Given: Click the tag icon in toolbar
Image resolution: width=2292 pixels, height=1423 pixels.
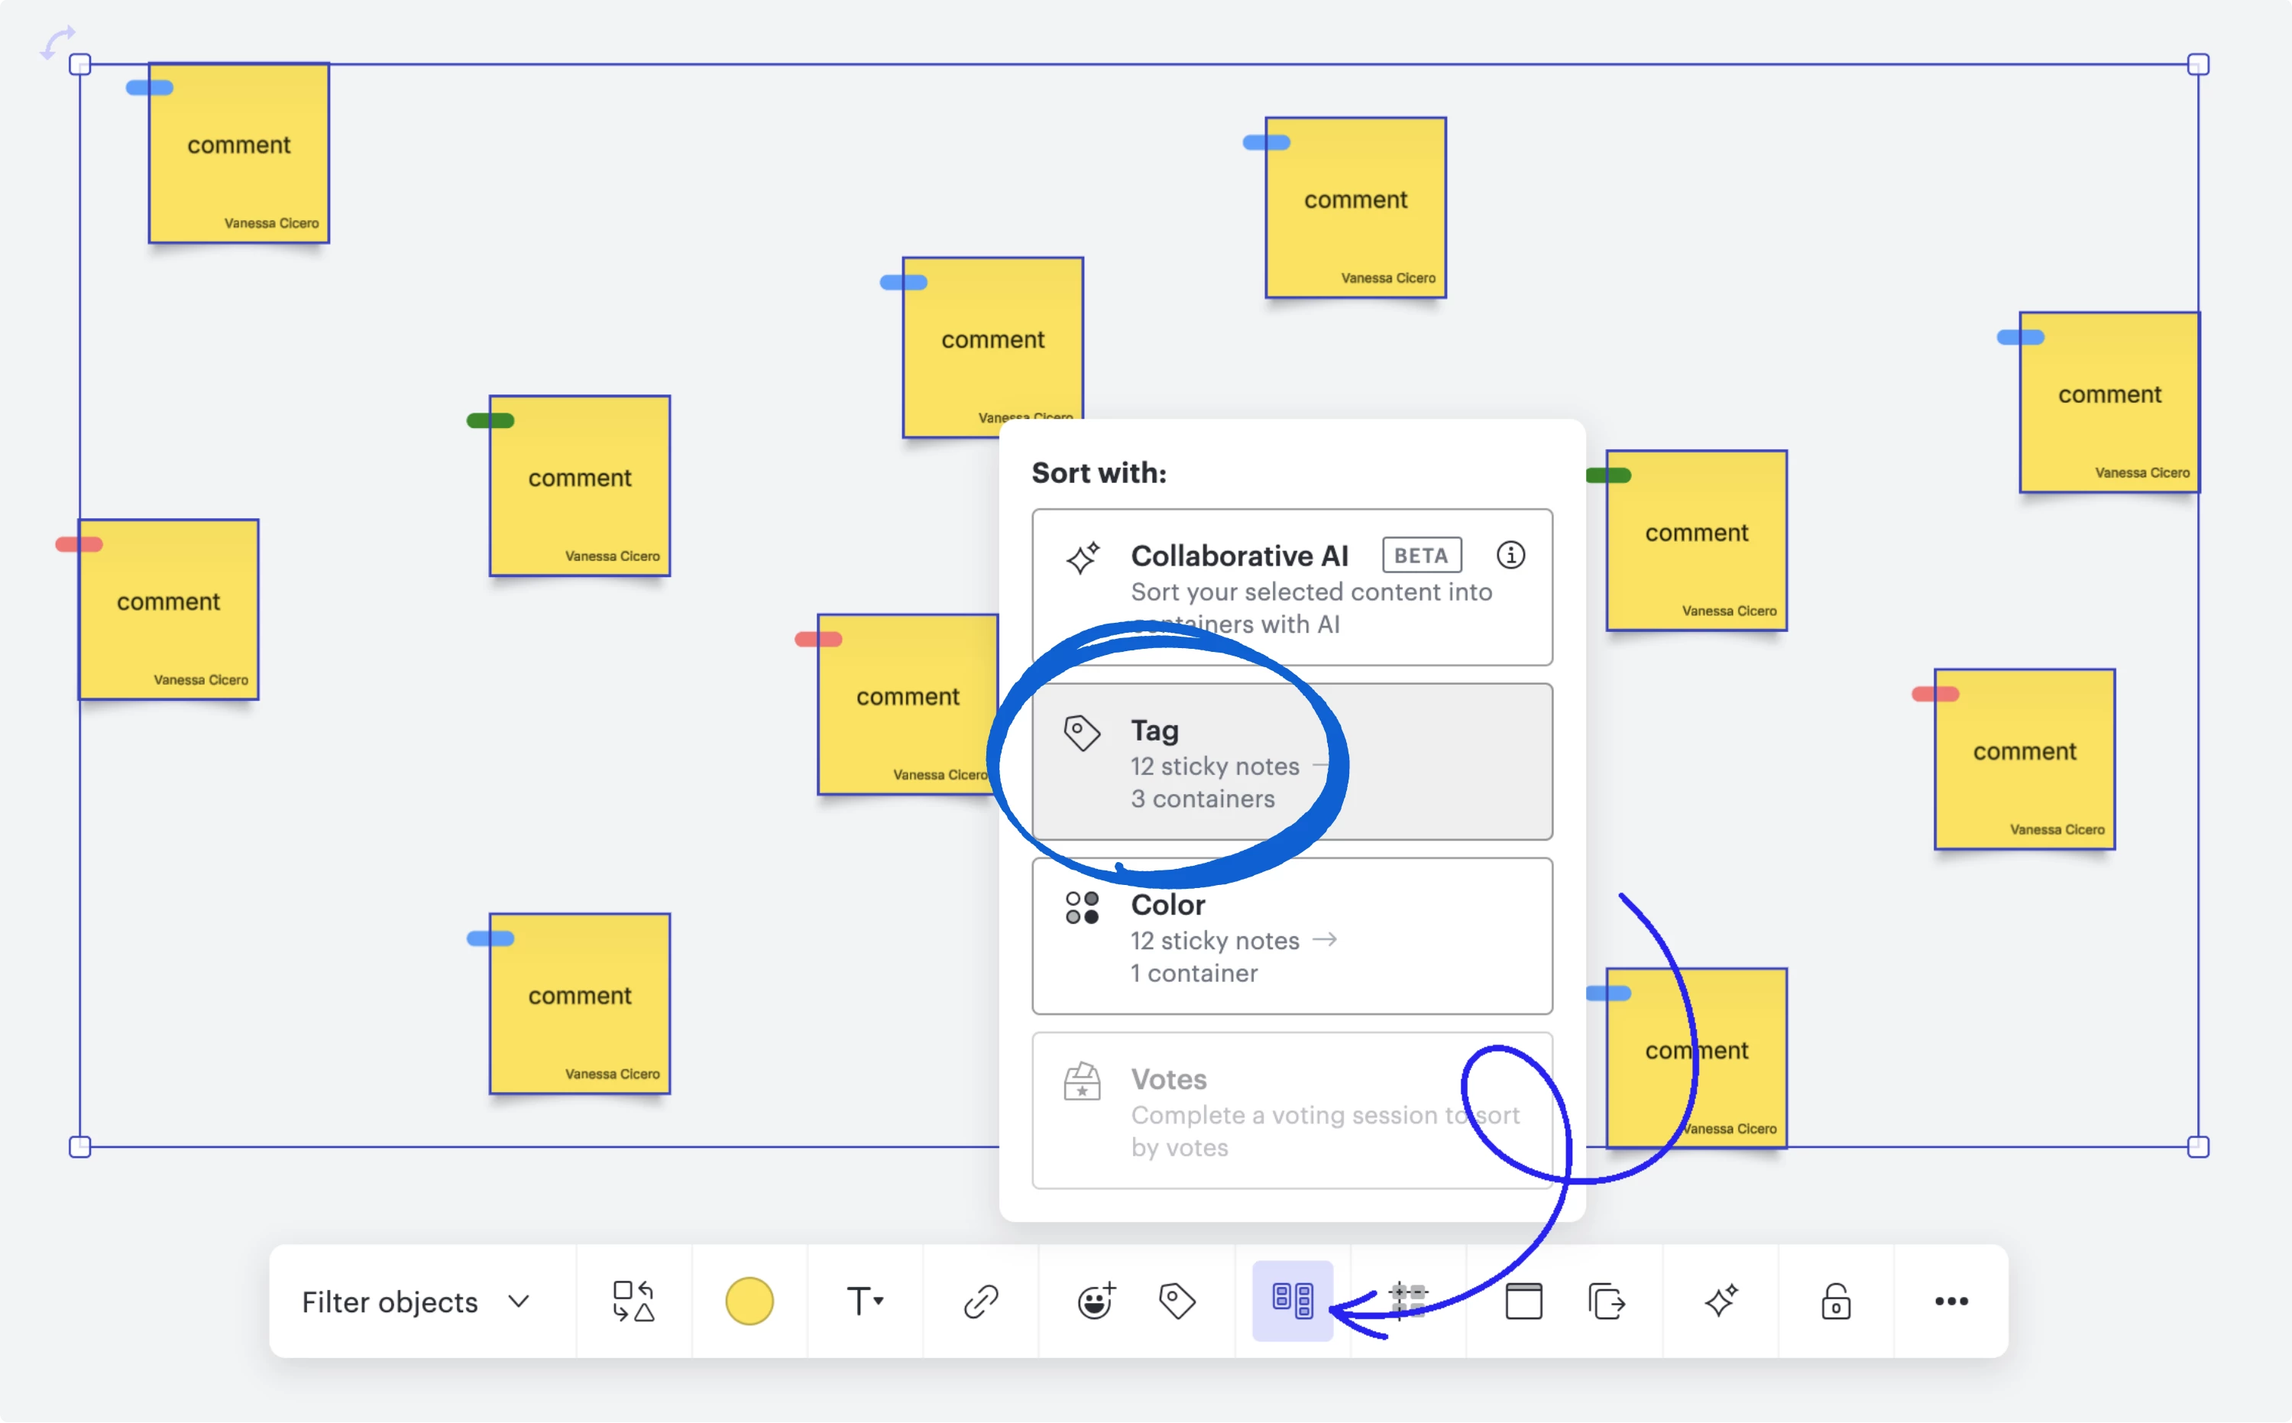Looking at the screenshot, I should (1176, 1302).
